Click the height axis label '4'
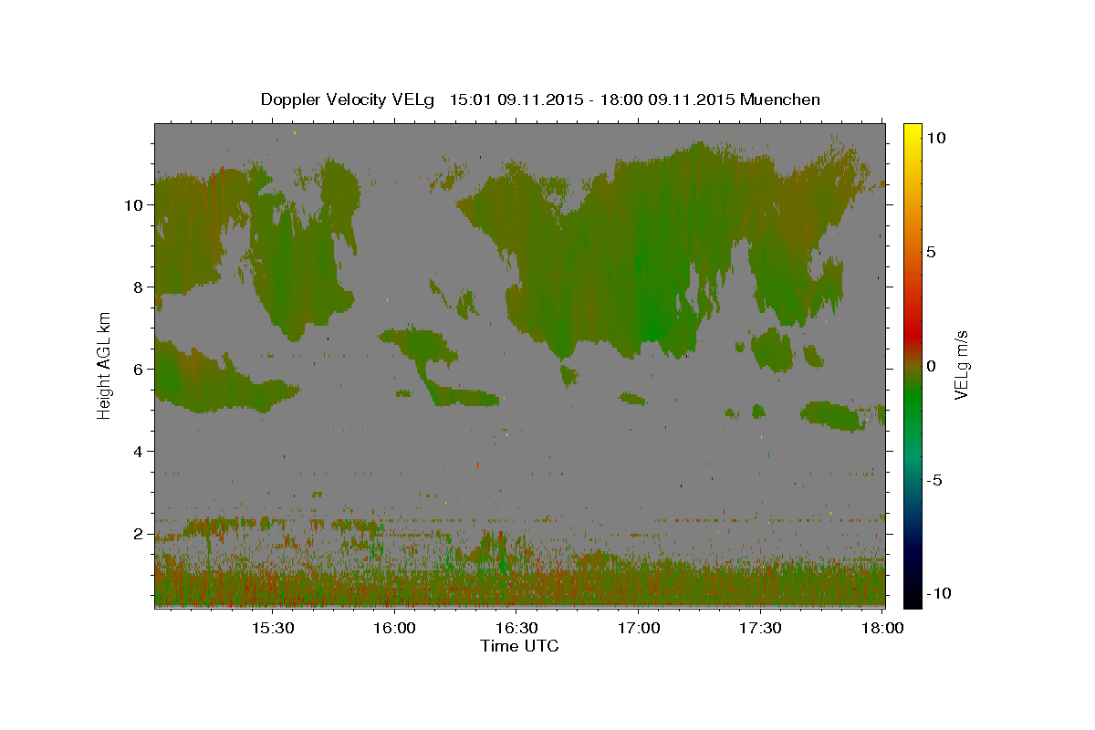Image resolution: width=1095 pixels, height=730 pixels. [139, 451]
